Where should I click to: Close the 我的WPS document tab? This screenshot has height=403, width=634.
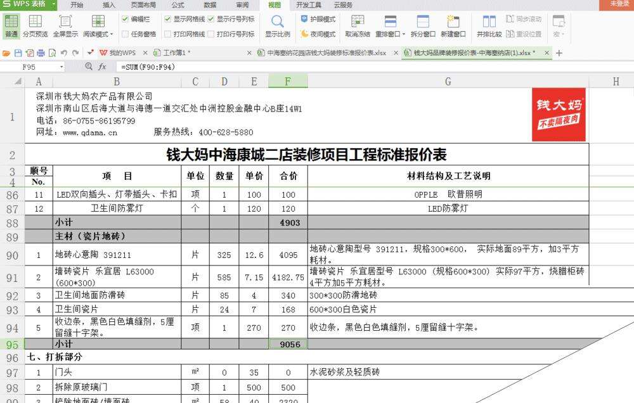145,53
